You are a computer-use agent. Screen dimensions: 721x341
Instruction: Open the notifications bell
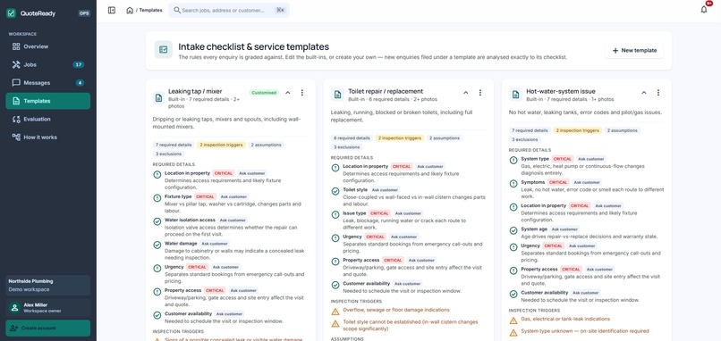(x=703, y=10)
